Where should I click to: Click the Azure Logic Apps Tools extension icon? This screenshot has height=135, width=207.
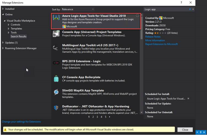[56, 17]
